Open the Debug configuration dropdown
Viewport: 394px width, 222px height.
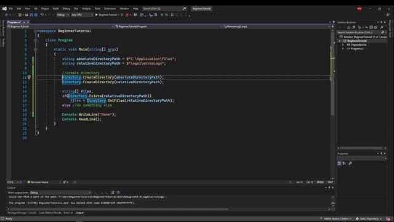point(63,15)
